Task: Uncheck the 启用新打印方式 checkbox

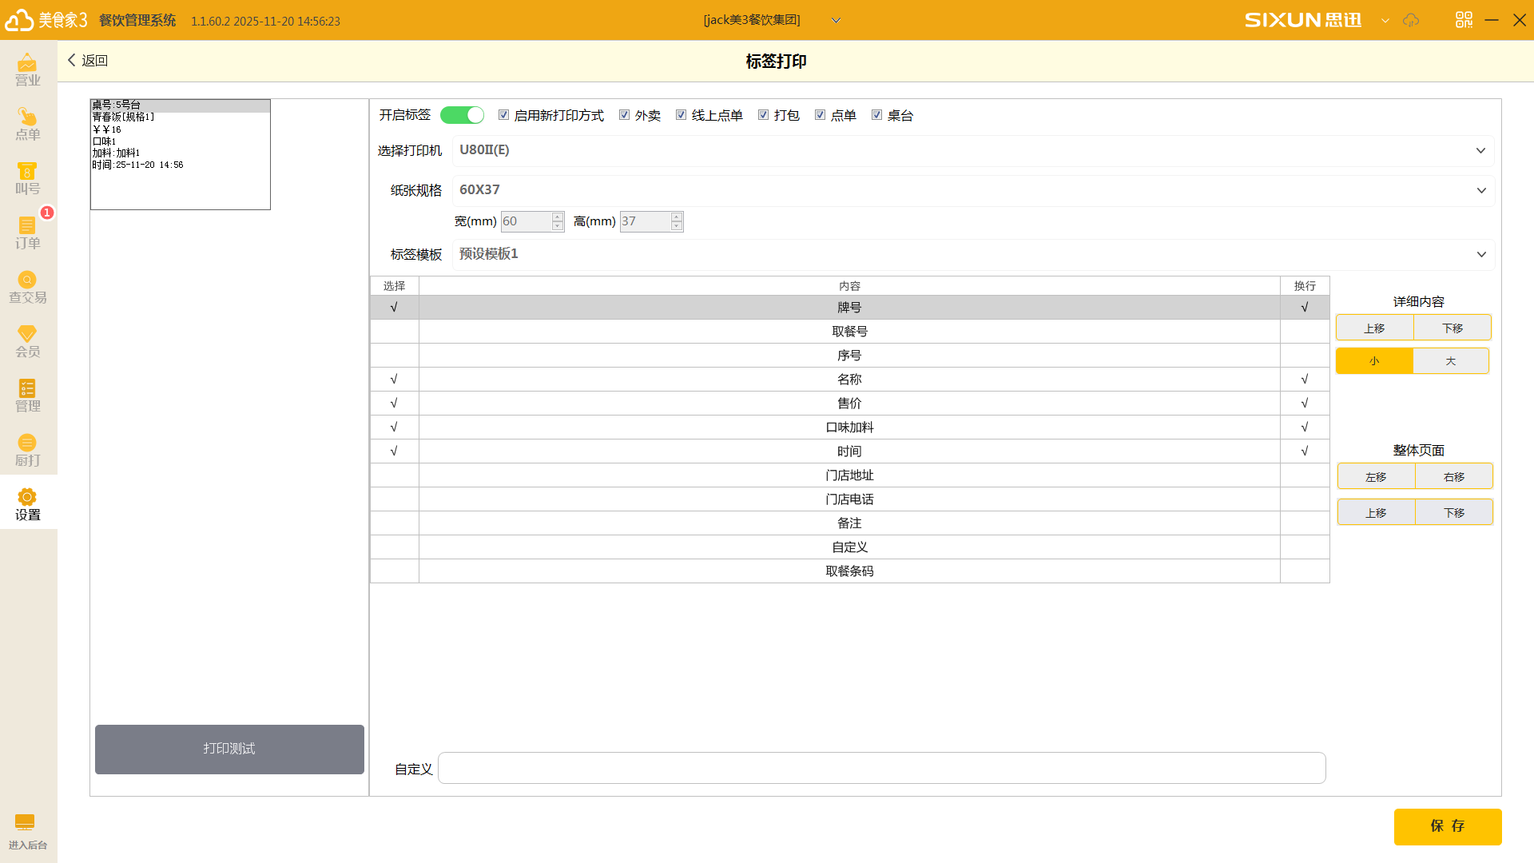Action: [503, 115]
